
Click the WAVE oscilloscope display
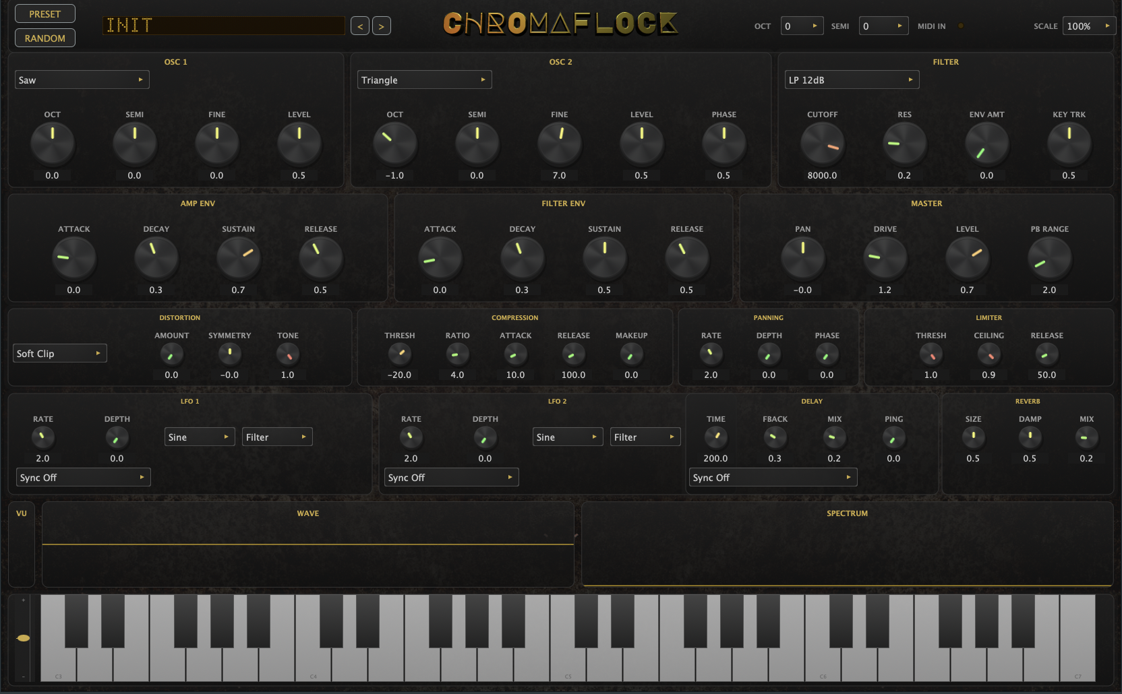point(308,544)
